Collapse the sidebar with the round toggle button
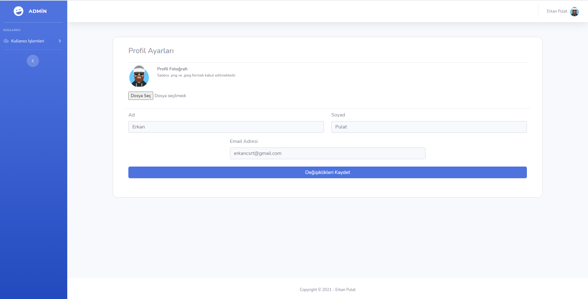 [x=33, y=61]
